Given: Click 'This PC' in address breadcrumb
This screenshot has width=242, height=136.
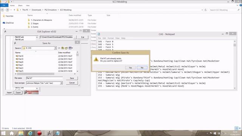Looking at the screenshot, I should 25,10.
